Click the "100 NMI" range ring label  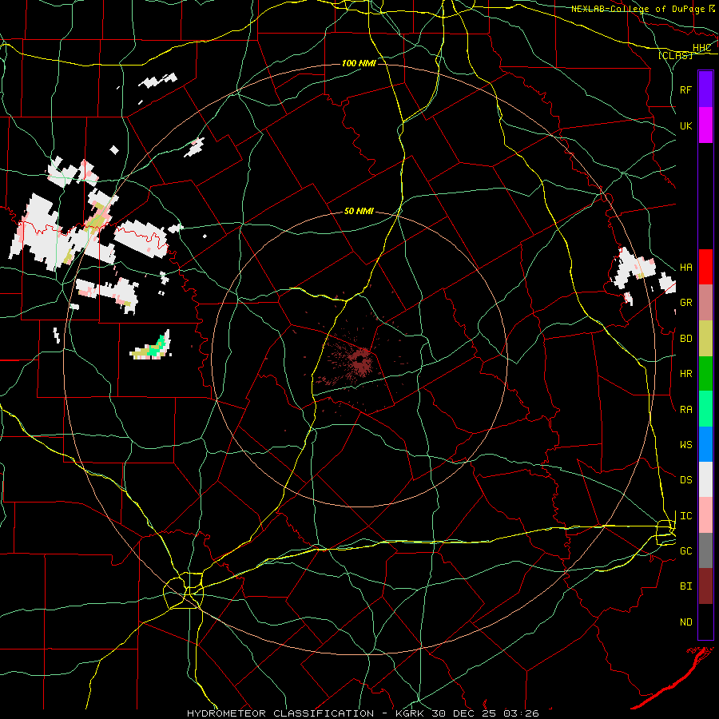359,63
